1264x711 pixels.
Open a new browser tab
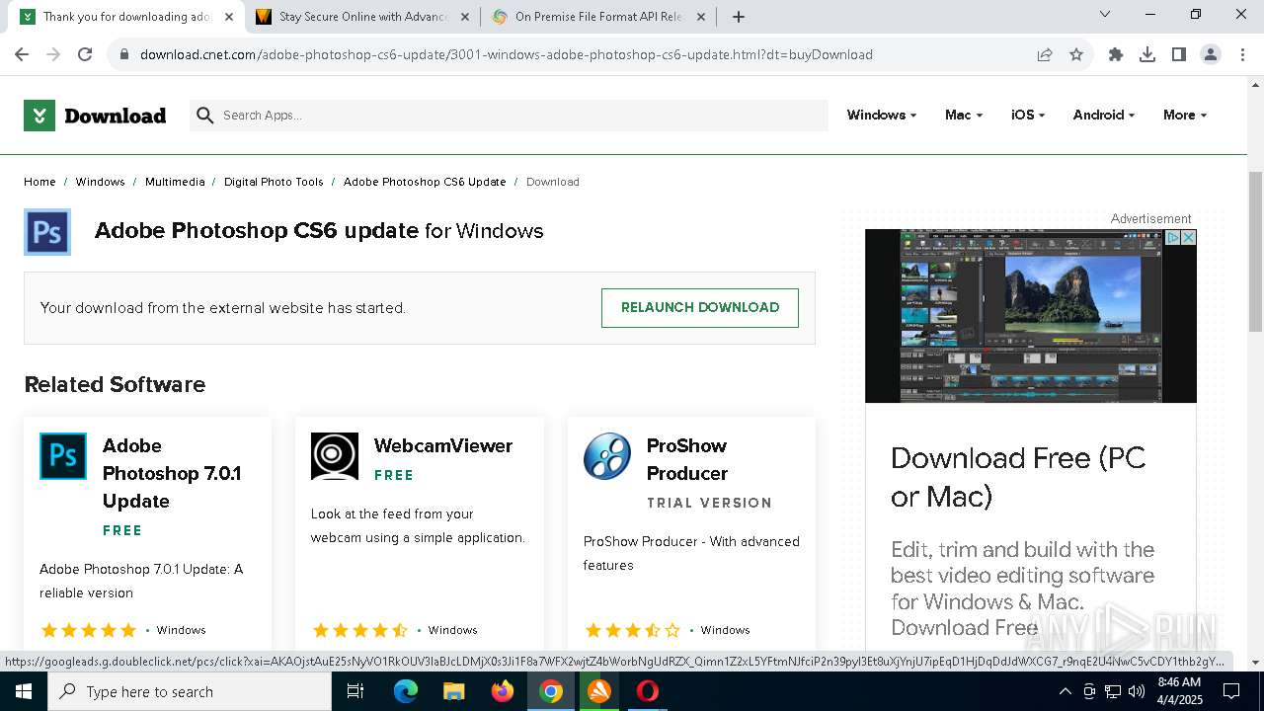(x=739, y=17)
